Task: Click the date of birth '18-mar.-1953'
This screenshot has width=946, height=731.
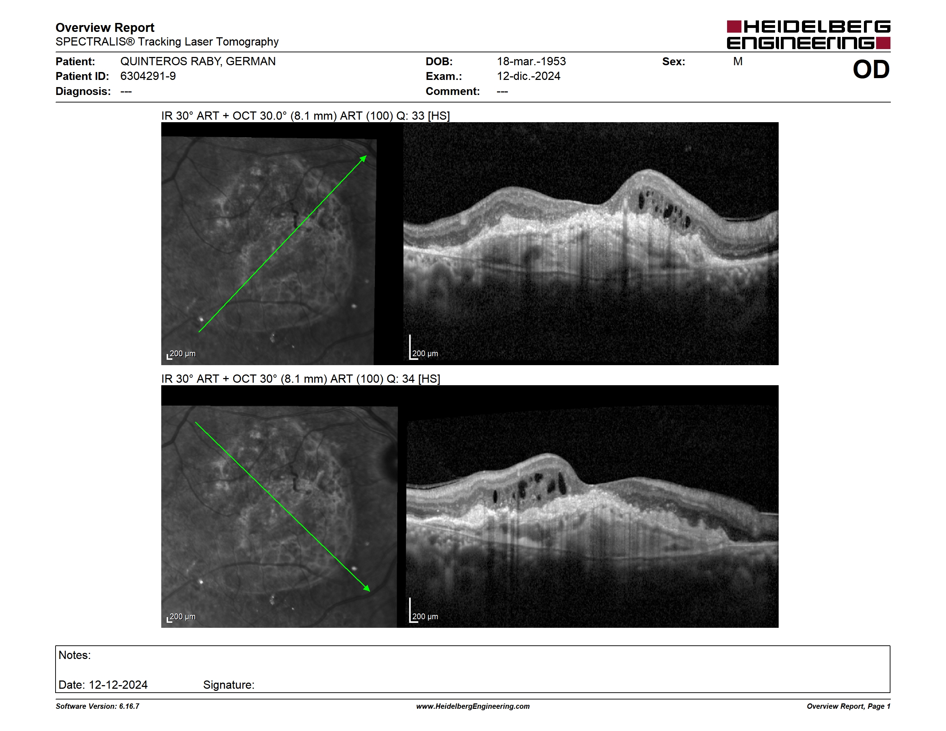Action: [x=531, y=62]
